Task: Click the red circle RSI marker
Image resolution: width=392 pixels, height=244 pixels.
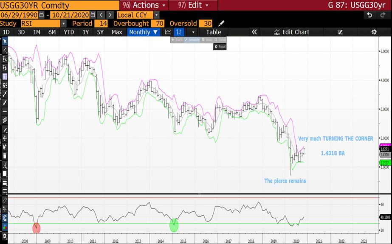Action: pyautogui.click(x=37, y=228)
